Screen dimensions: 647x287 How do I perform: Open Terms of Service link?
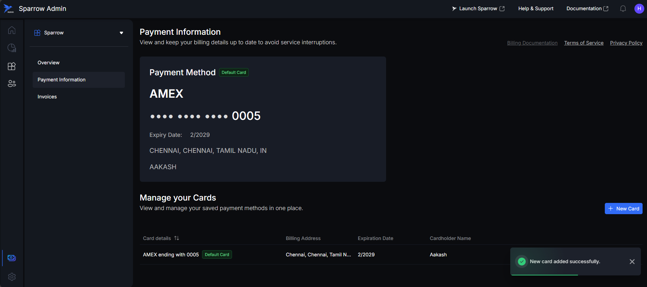583,43
